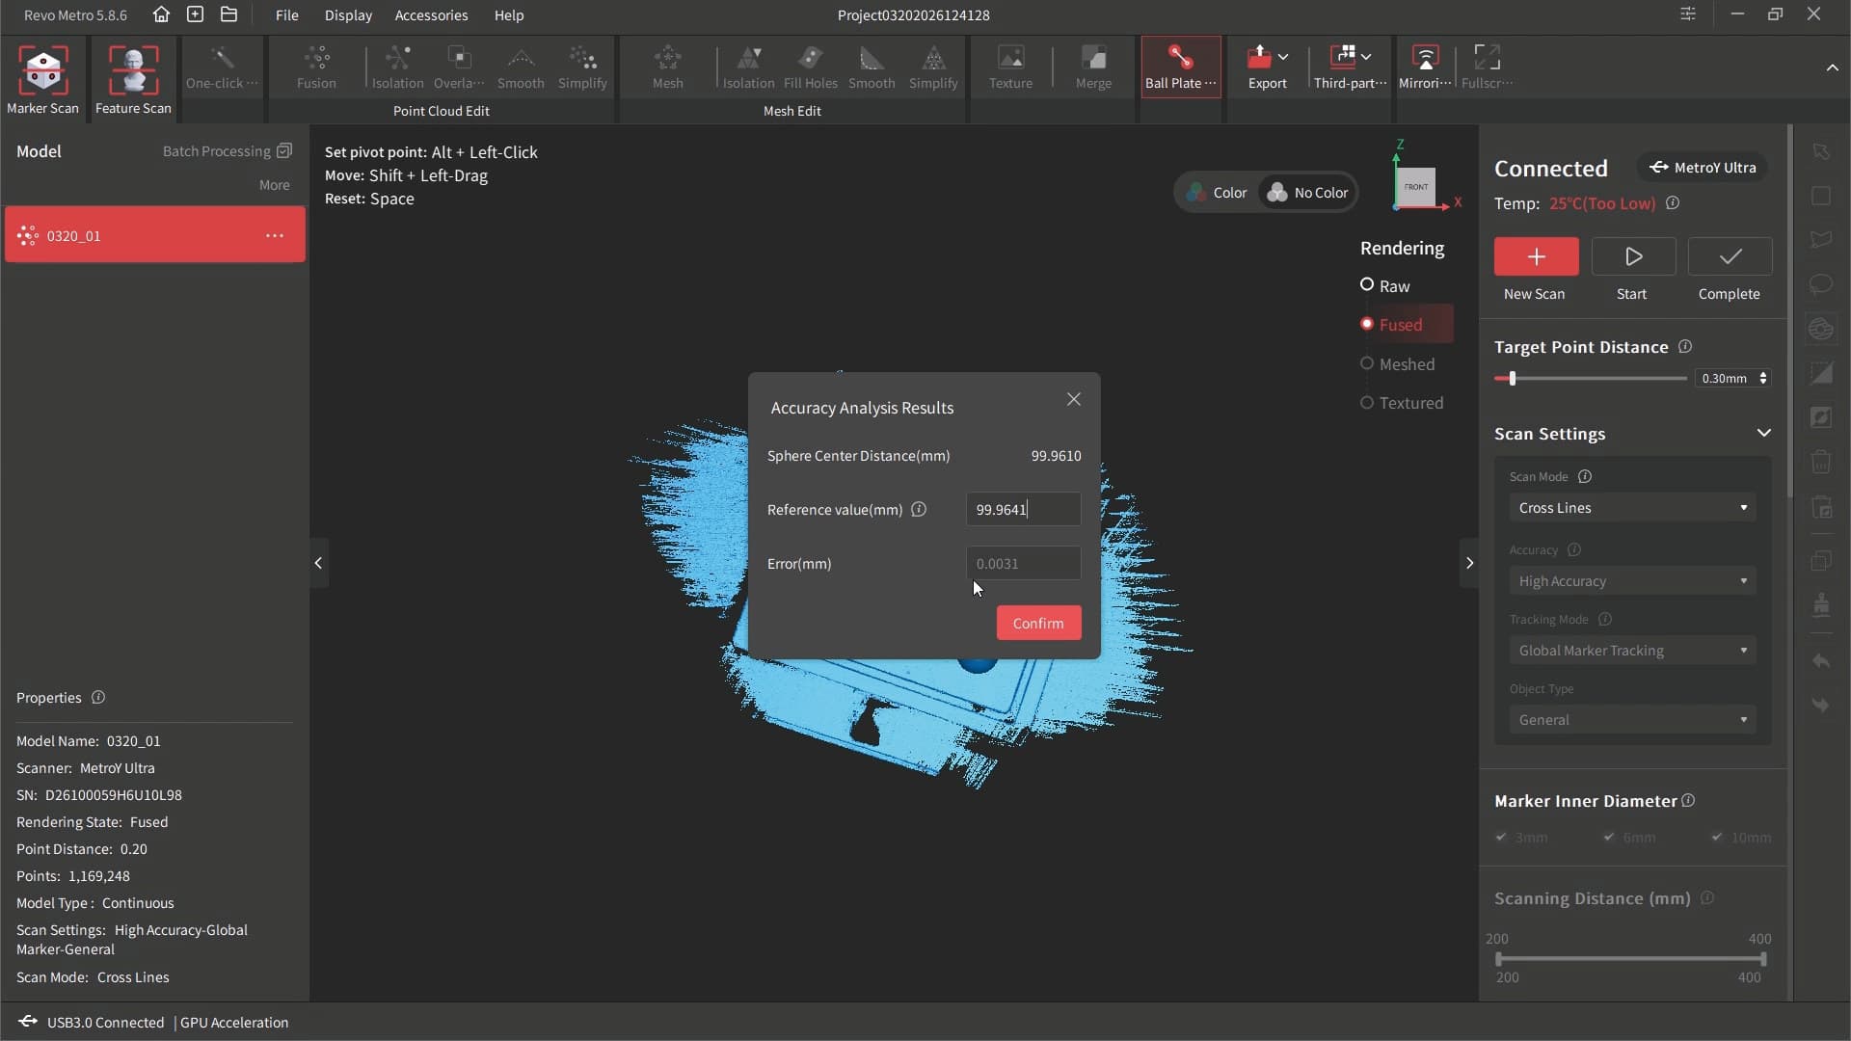Open the Scan Mode Cross Lines dropdown
The image size is (1851, 1041).
[x=1632, y=508]
